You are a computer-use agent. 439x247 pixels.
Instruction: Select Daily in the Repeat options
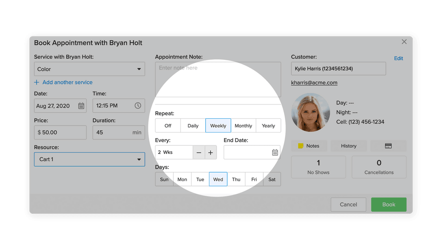(x=193, y=126)
